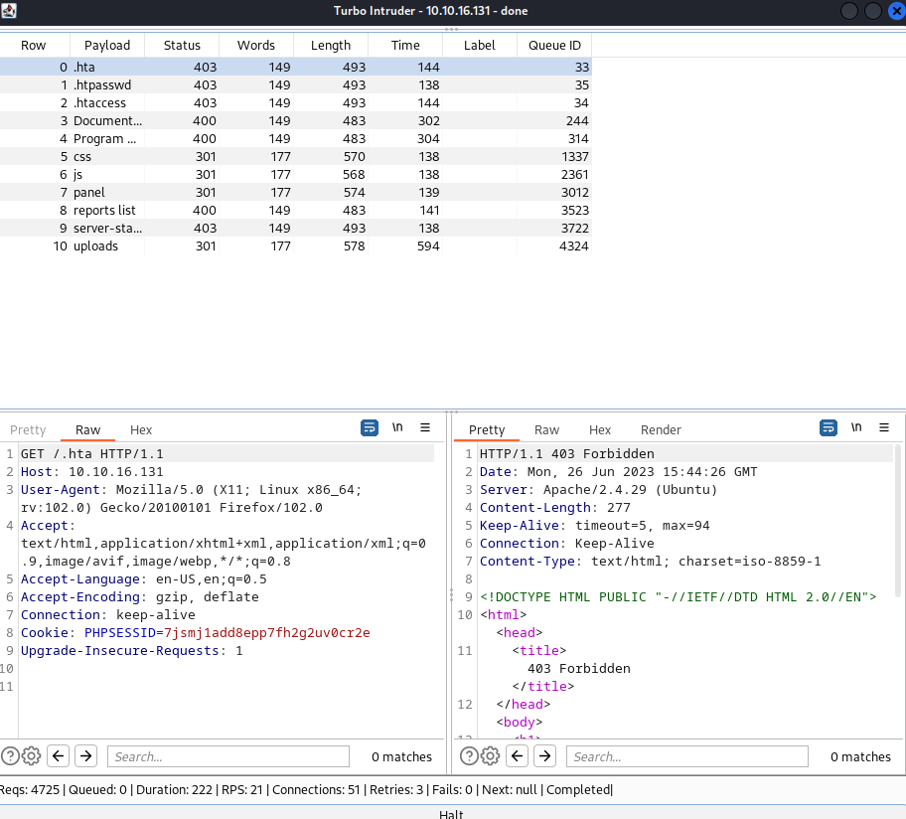Open response search settings gear

pyautogui.click(x=490, y=756)
